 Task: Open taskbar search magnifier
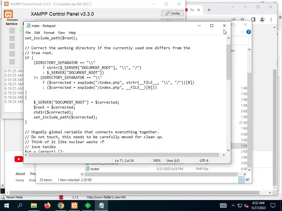point(20,206)
